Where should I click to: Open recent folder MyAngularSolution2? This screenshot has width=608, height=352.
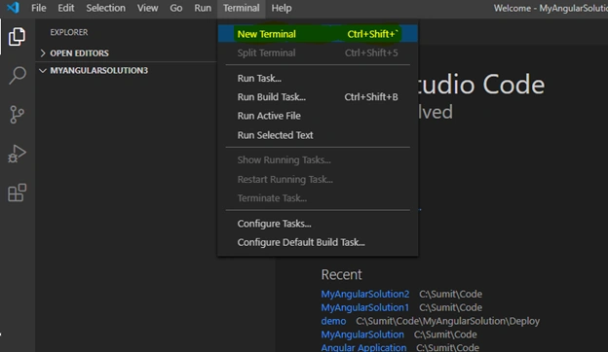point(364,294)
